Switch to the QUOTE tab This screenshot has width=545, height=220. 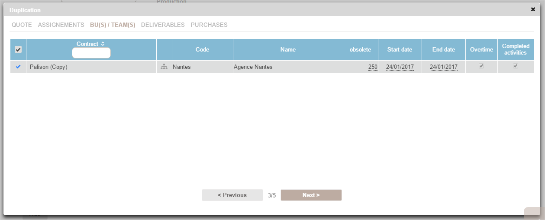pos(22,25)
